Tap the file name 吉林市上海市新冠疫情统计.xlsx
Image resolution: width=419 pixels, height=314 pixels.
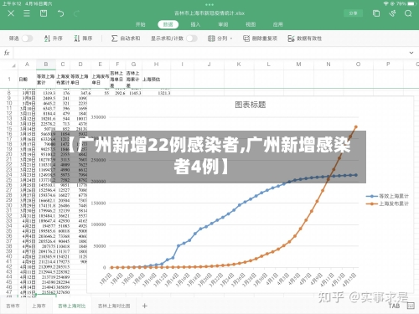[209, 13]
